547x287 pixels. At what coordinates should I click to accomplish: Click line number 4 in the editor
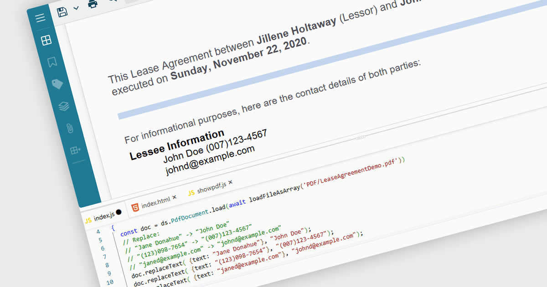click(x=98, y=231)
